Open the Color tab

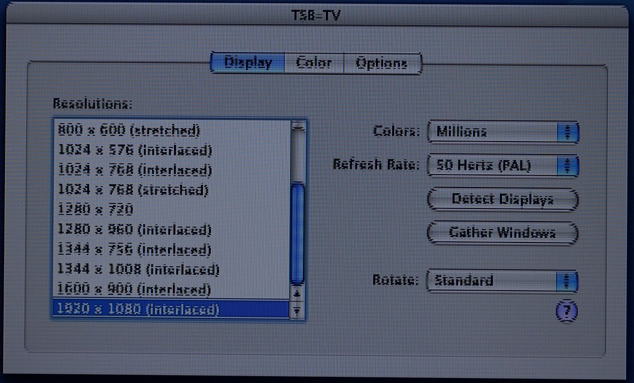click(314, 63)
